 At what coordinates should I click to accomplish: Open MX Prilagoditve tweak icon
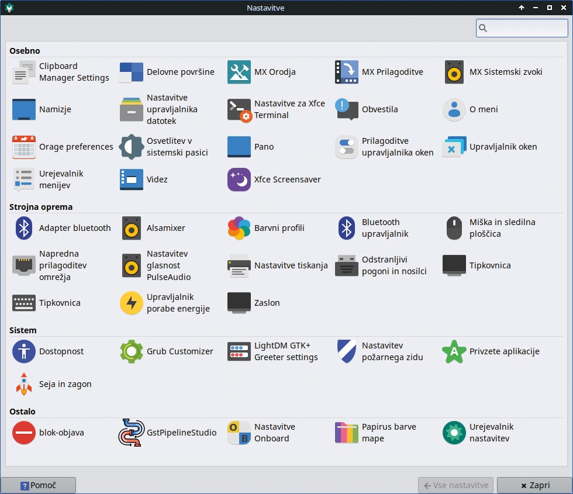click(x=346, y=72)
